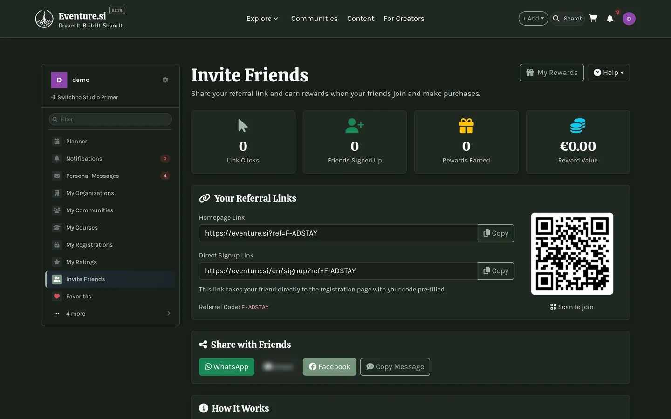671x419 pixels.
Task: Click the Your Referral Links chain icon
Action: pos(205,198)
